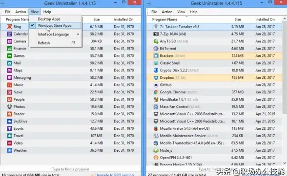
Task: Click the Bing app icon
Action: click(x=10, y=27)
